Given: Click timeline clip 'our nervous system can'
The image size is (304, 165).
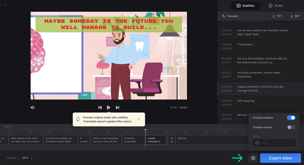Looking at the screenshot, I should 60,140.
